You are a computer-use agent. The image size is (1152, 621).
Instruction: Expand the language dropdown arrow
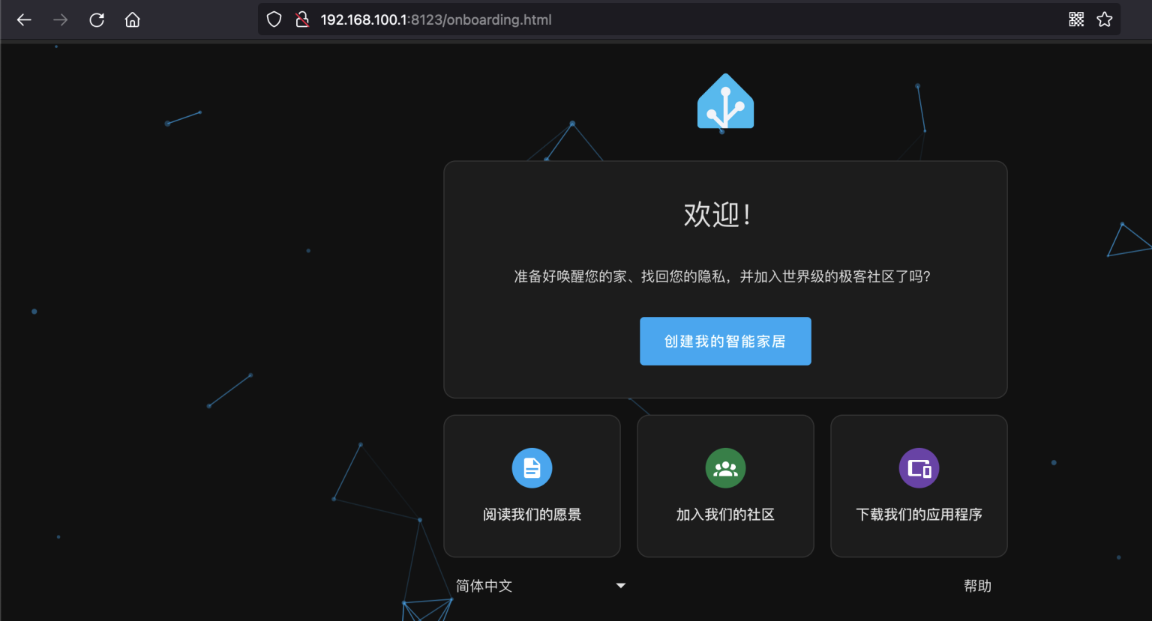pos(621,586)
